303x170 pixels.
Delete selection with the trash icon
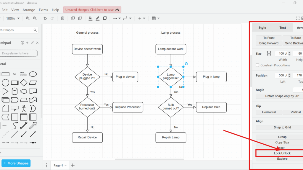pyautogui.click(x=62, y=18)
